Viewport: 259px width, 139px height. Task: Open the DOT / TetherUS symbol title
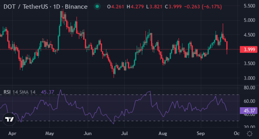point(46,7)
